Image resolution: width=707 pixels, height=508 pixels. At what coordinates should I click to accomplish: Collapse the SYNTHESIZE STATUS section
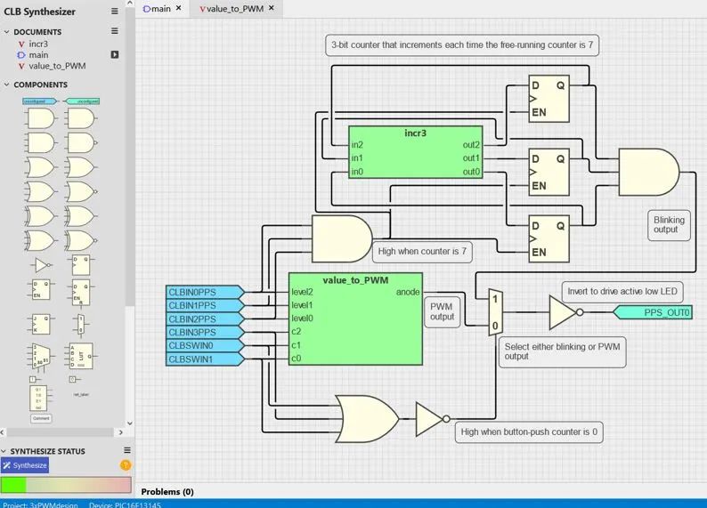tap(6, 451)
